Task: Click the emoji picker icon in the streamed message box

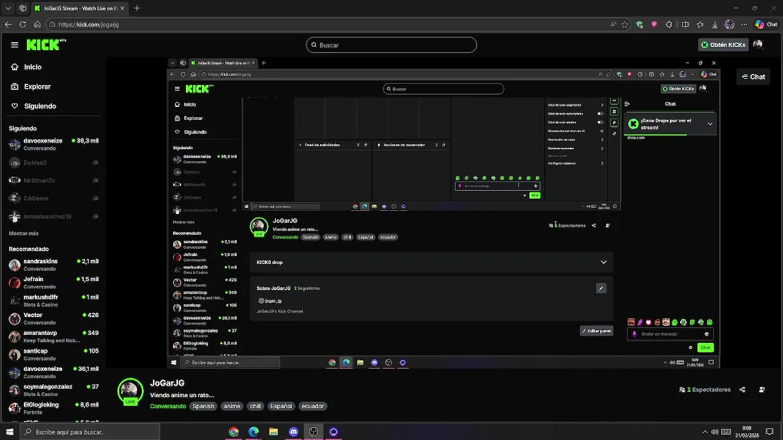Action: [707, 334]
